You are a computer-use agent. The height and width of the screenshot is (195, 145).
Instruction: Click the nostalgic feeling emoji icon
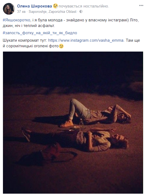[55, 6]
